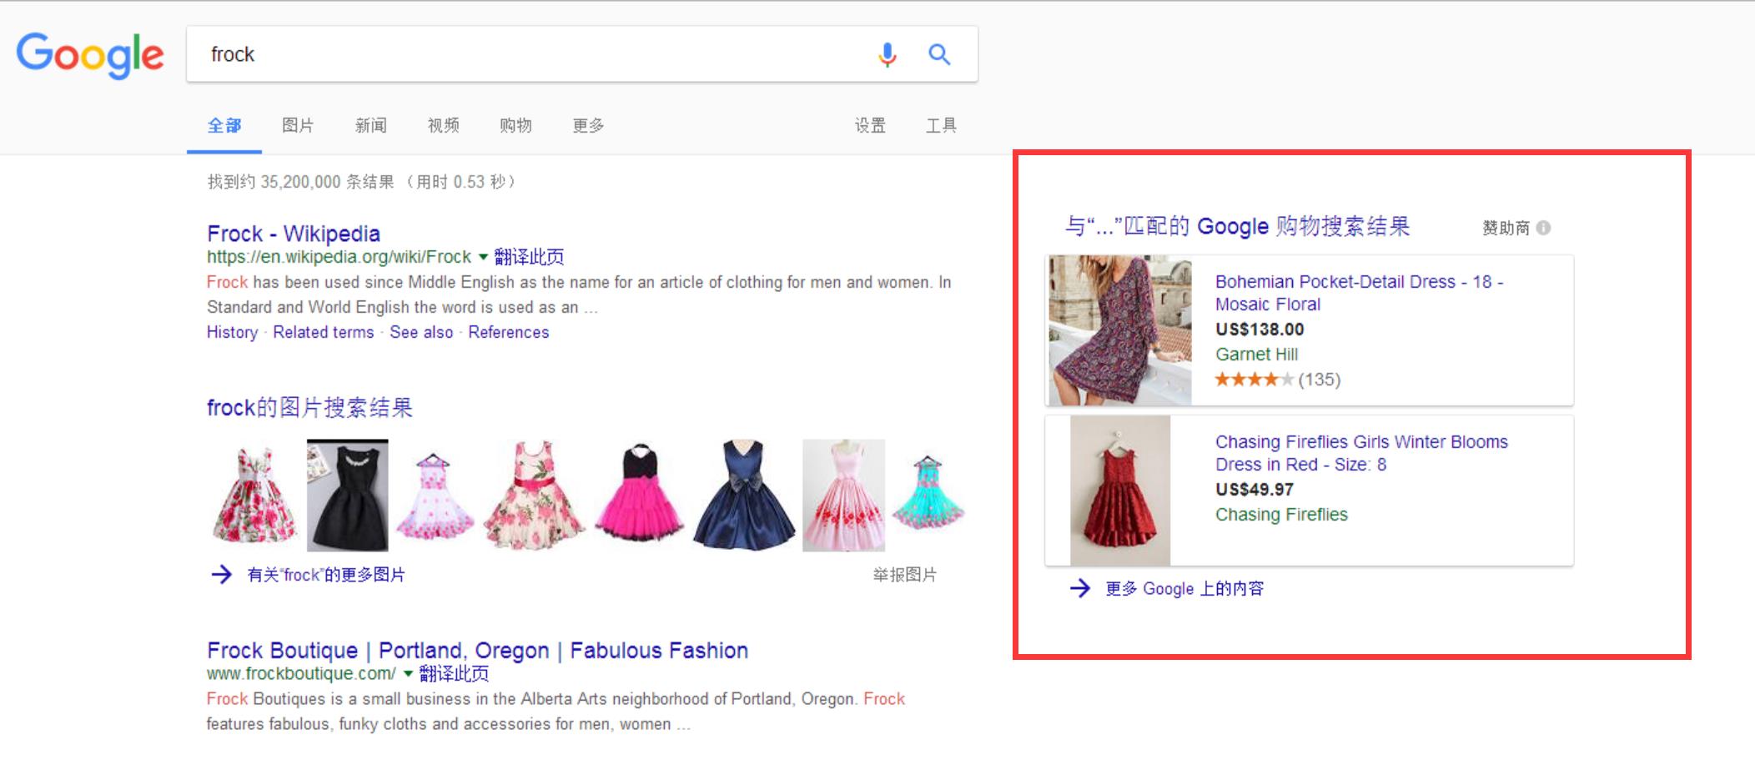Click 翻译此页 for Wikipedia result
The image size is (1755, 760).
529,257
